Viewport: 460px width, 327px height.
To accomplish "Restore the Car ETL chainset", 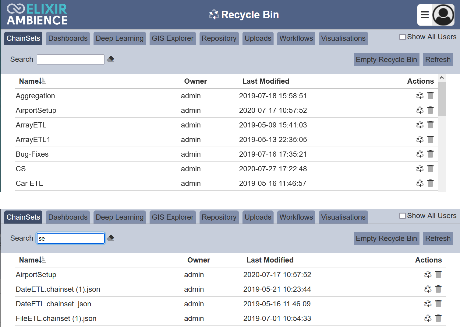I will coord(420,183).
